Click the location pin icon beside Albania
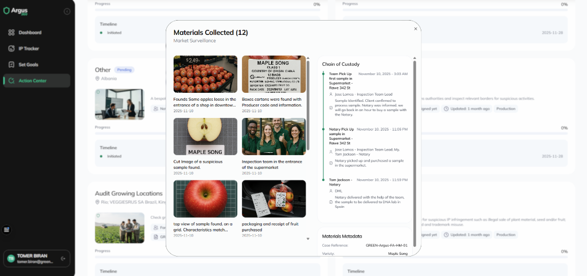The image size is (587, 276). pyautogui.click(x=97, y=79)
